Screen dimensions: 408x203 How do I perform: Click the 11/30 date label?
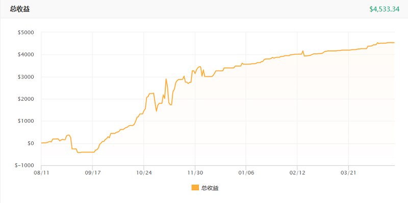click(x=195, y=172)
